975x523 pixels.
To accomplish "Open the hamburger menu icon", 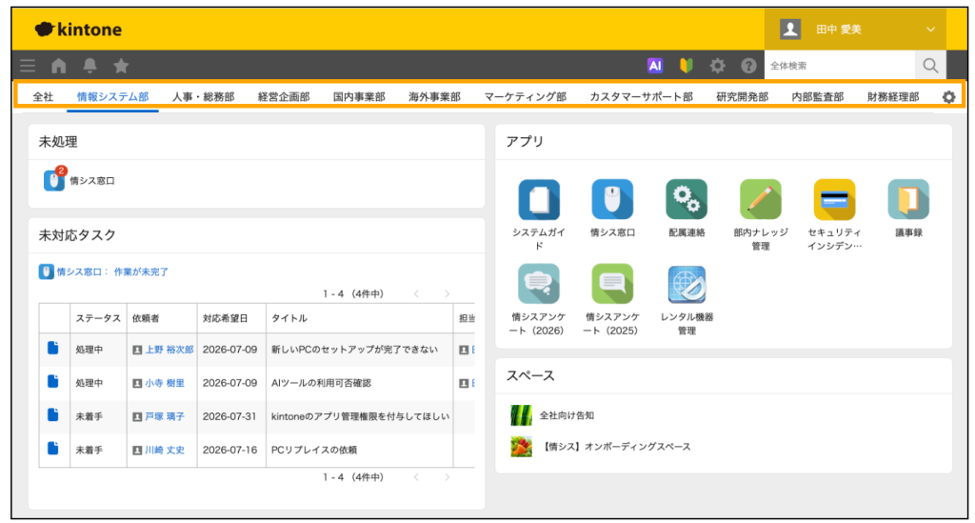I will click(x=28, y=66).
